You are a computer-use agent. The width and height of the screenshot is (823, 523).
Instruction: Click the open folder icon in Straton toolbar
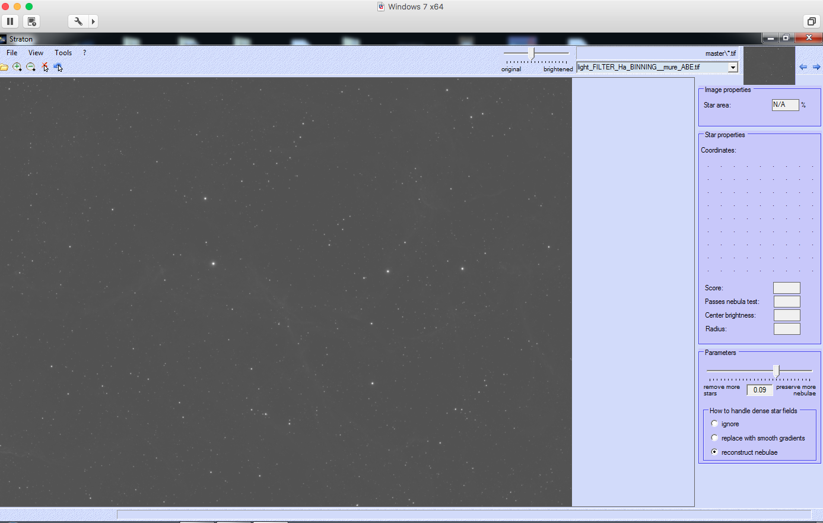[4, 67]
